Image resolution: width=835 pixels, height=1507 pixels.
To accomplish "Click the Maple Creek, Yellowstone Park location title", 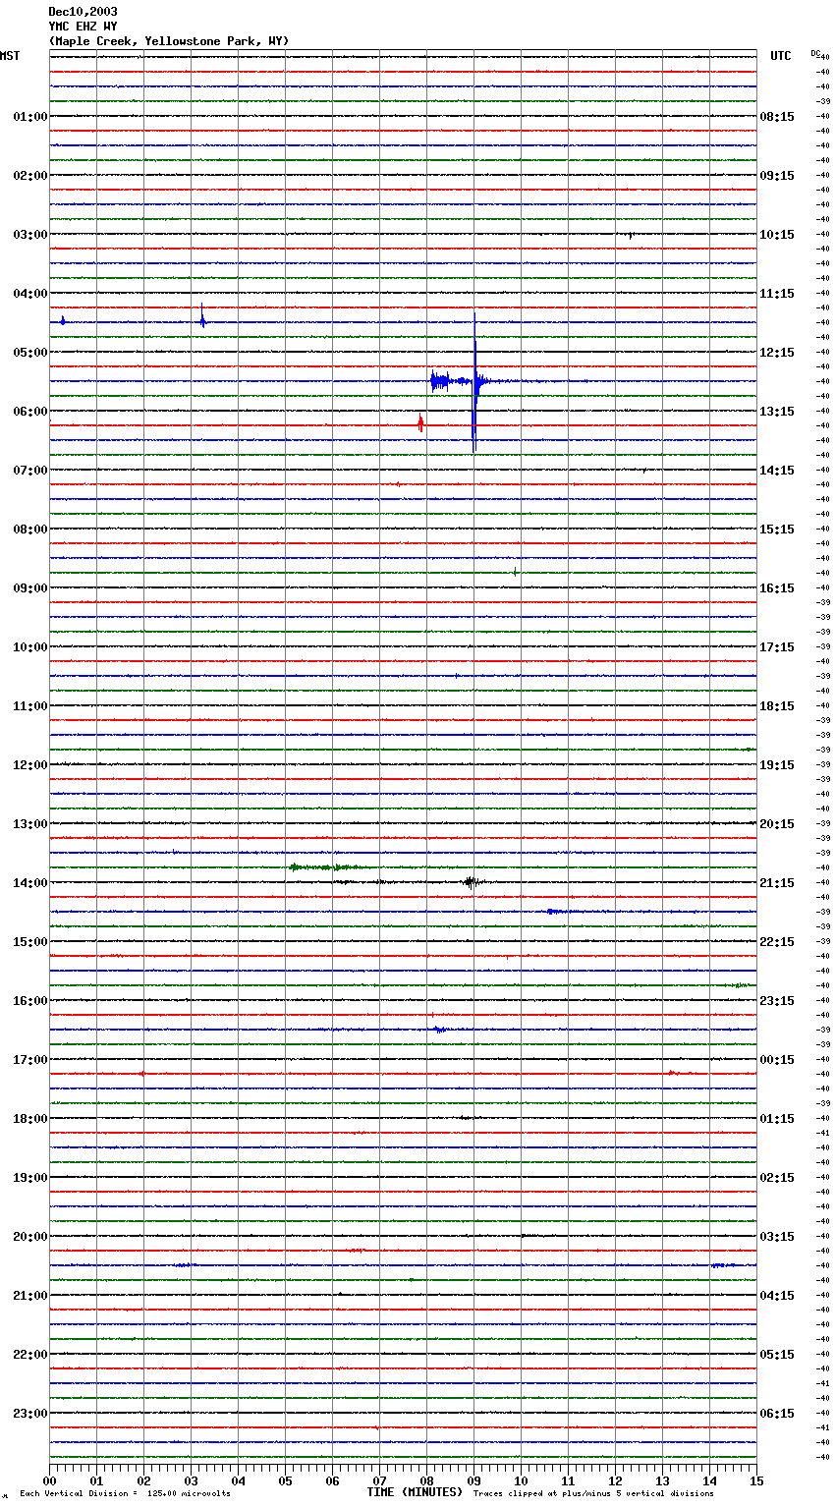I will pyautogui.click(x=169, y=41).
